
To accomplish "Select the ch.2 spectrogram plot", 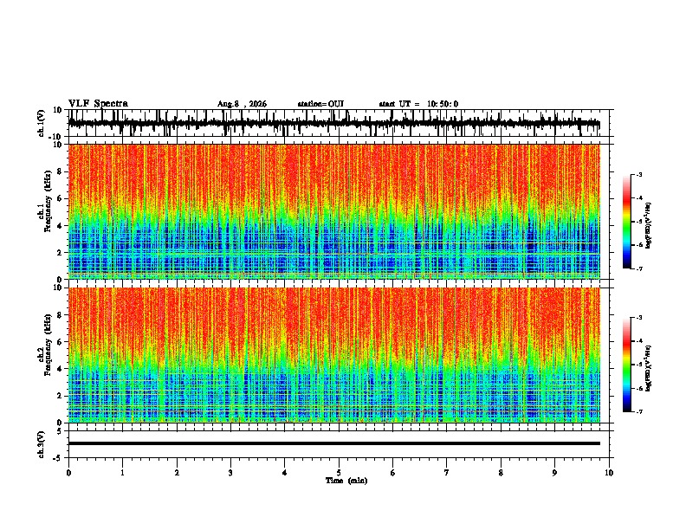I will pos(334,355).
